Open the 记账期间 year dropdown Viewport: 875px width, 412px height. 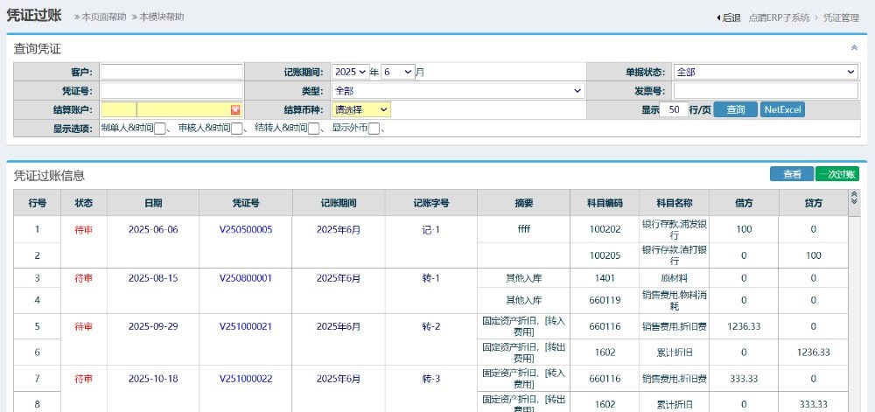tap(350, 72)
